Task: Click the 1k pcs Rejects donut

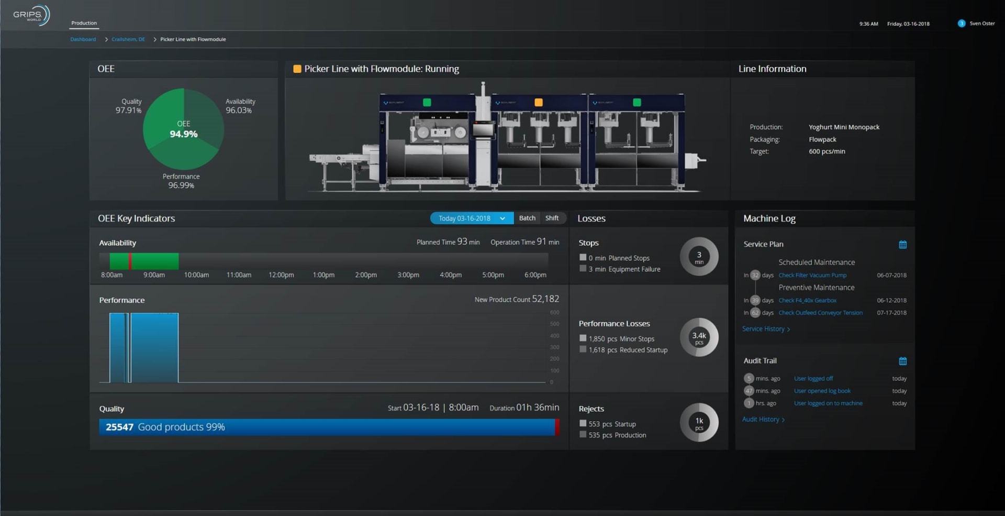Action: (x=699, y=422)
